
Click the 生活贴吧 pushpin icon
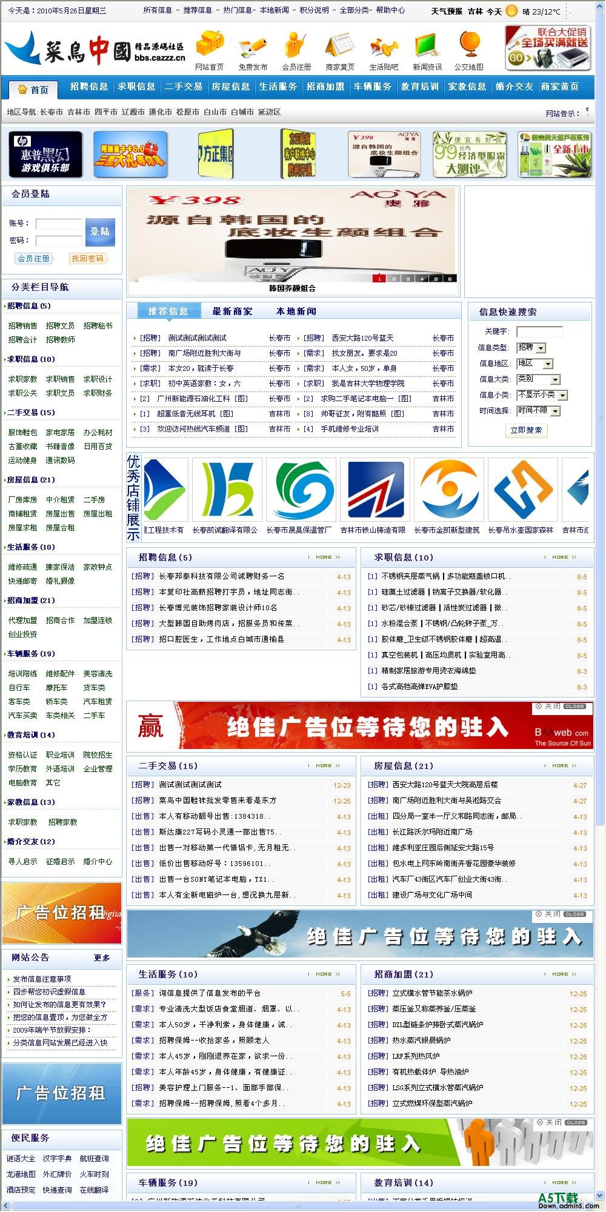pyautogui.click(x=384, y=47)
